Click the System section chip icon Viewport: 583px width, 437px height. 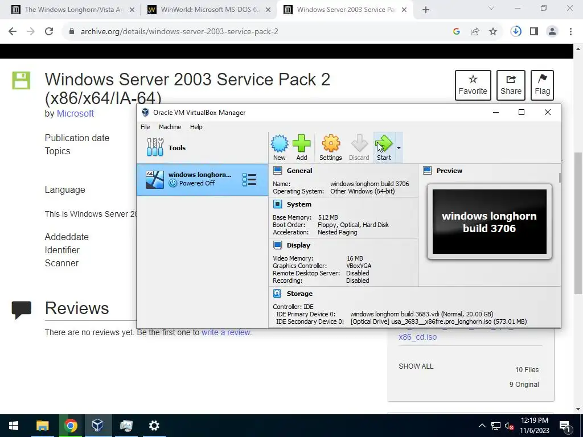[277, 204]
